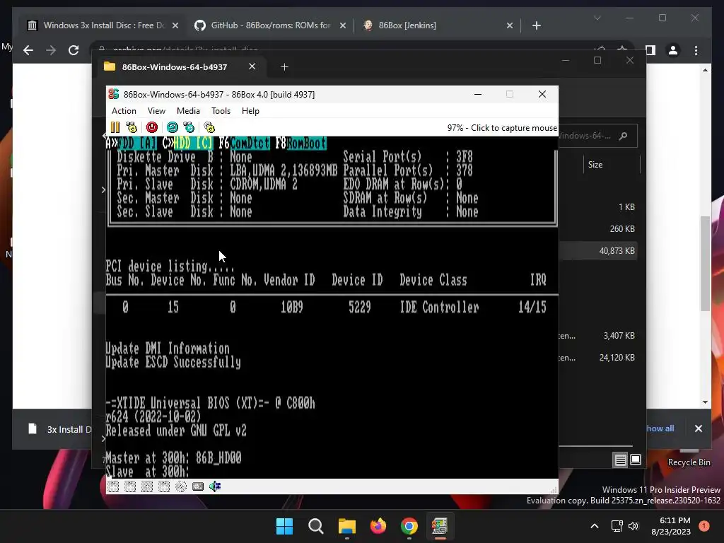Select the 40,873 KB file row
The height and width of the screenshot is (543, 724).
click(598, 251)
